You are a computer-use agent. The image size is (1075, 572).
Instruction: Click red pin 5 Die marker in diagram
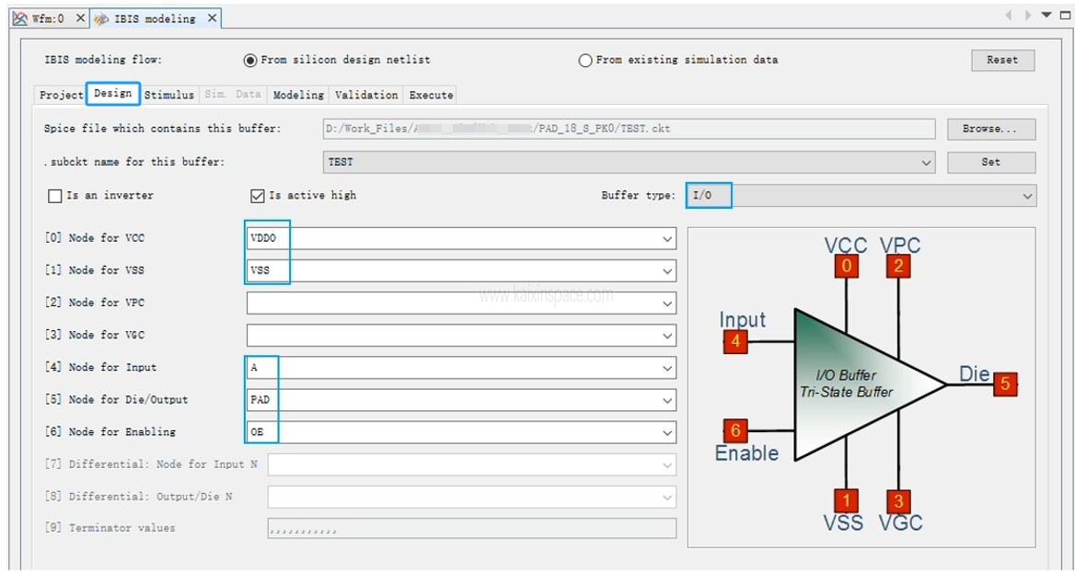point(1005,384)
